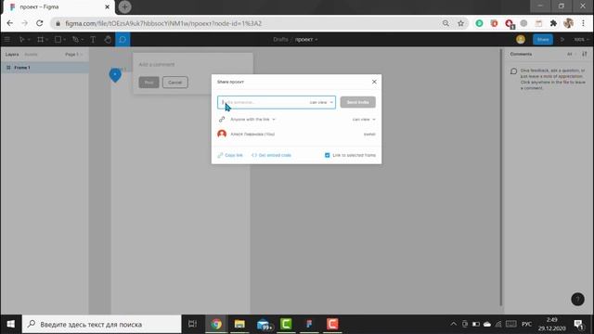Open the zoom level 100% dropdown
Viewport: 594px width, 334px height.
pos(582,39)
